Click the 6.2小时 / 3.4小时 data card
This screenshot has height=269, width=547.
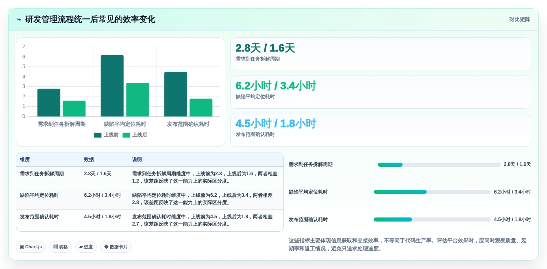(381, 92)
